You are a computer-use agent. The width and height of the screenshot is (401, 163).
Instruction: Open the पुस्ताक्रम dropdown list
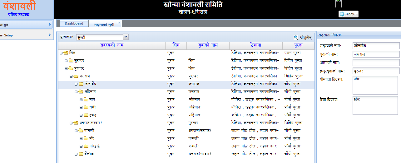click(126, 37)
